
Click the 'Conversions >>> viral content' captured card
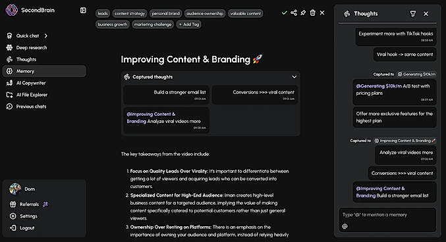[x=255, y=95]
